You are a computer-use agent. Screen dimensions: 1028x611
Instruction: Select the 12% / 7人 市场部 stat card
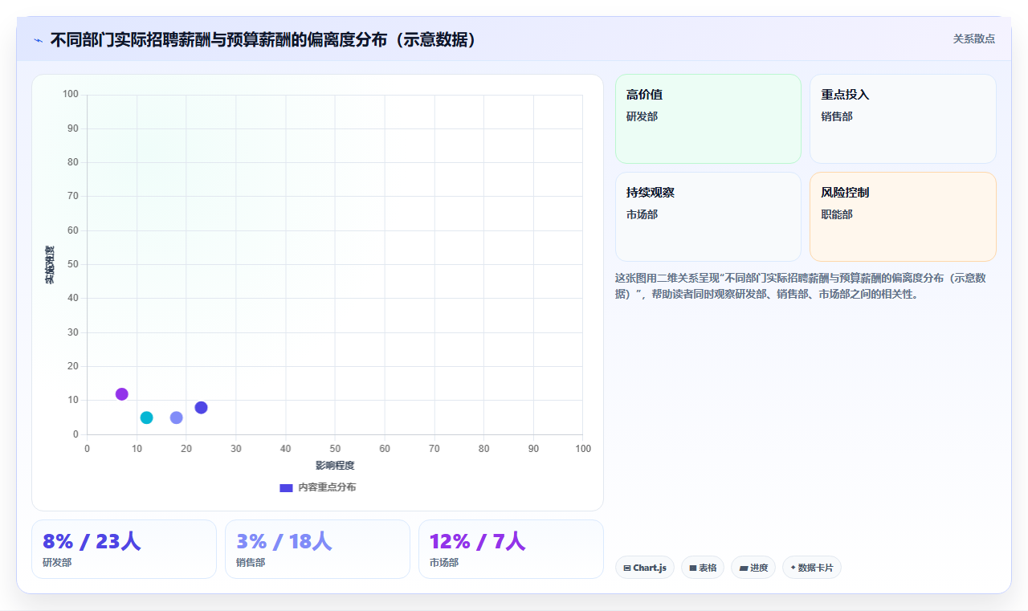click(x=511, y=549)
